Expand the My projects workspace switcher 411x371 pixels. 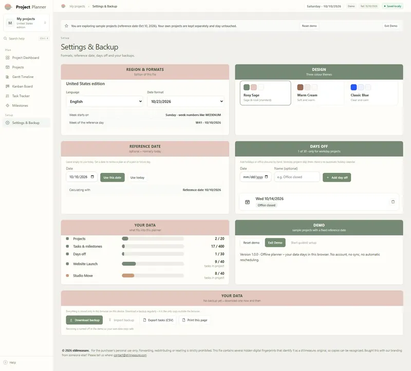26,23
